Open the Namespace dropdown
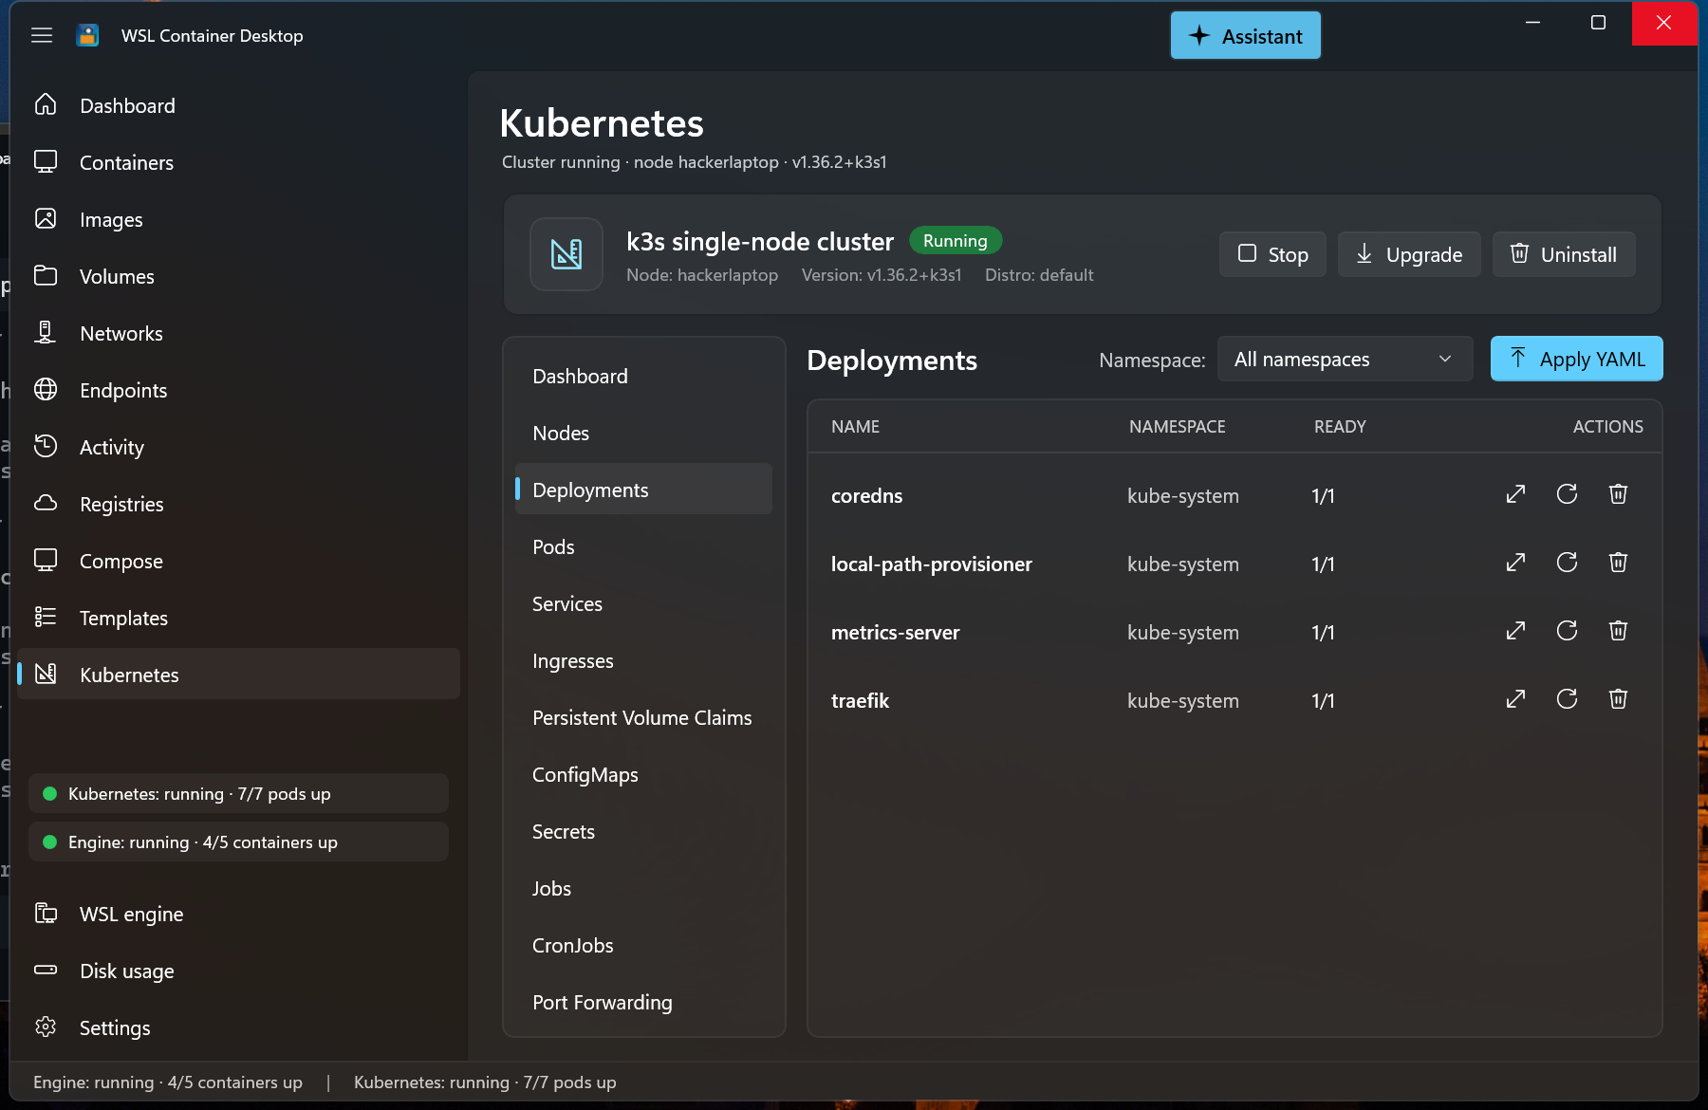 (1345, 360)
